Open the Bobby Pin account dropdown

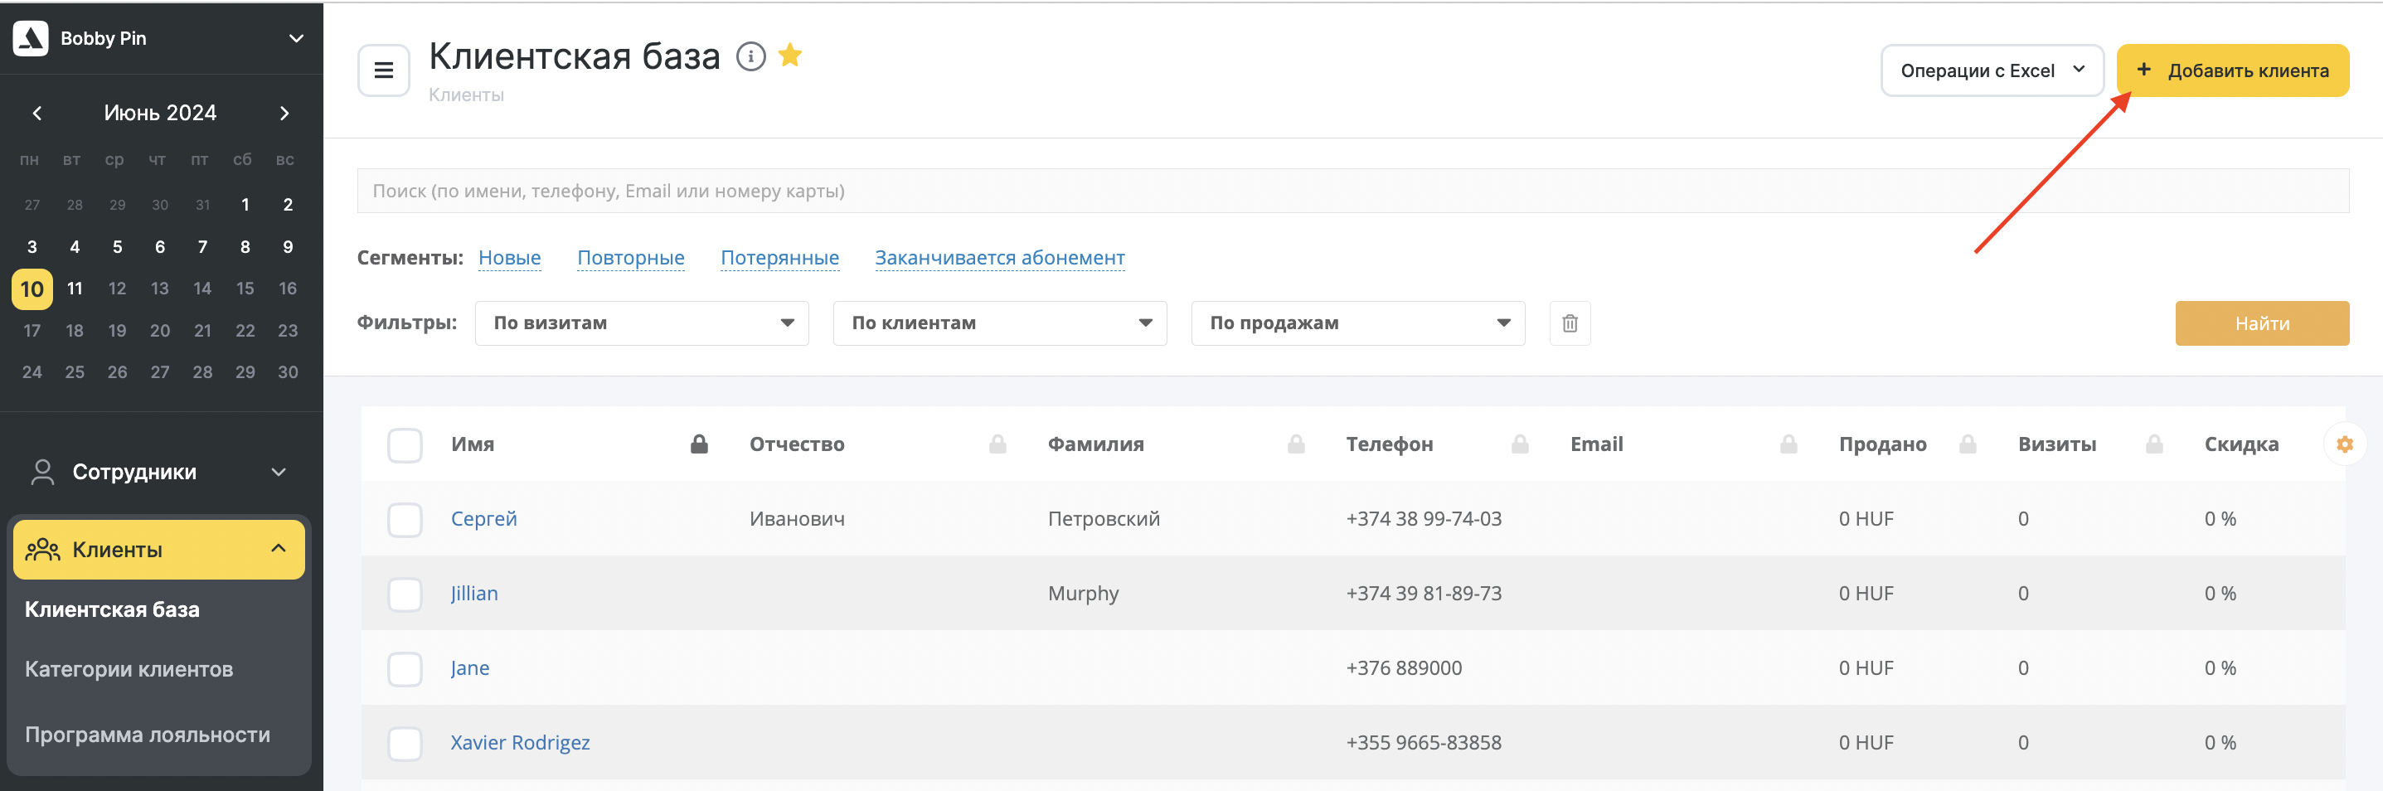point(296,38)
